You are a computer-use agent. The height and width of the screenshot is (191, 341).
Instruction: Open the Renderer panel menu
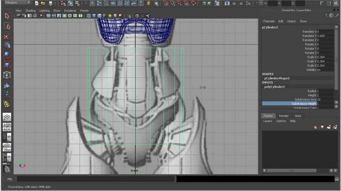(x=70, y=11)
